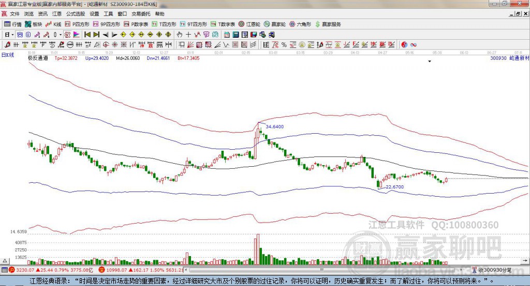Viewport: 530px width, 286px height.
Task: Click the small black dropdown triangle in chart
Action: (430, 61)
